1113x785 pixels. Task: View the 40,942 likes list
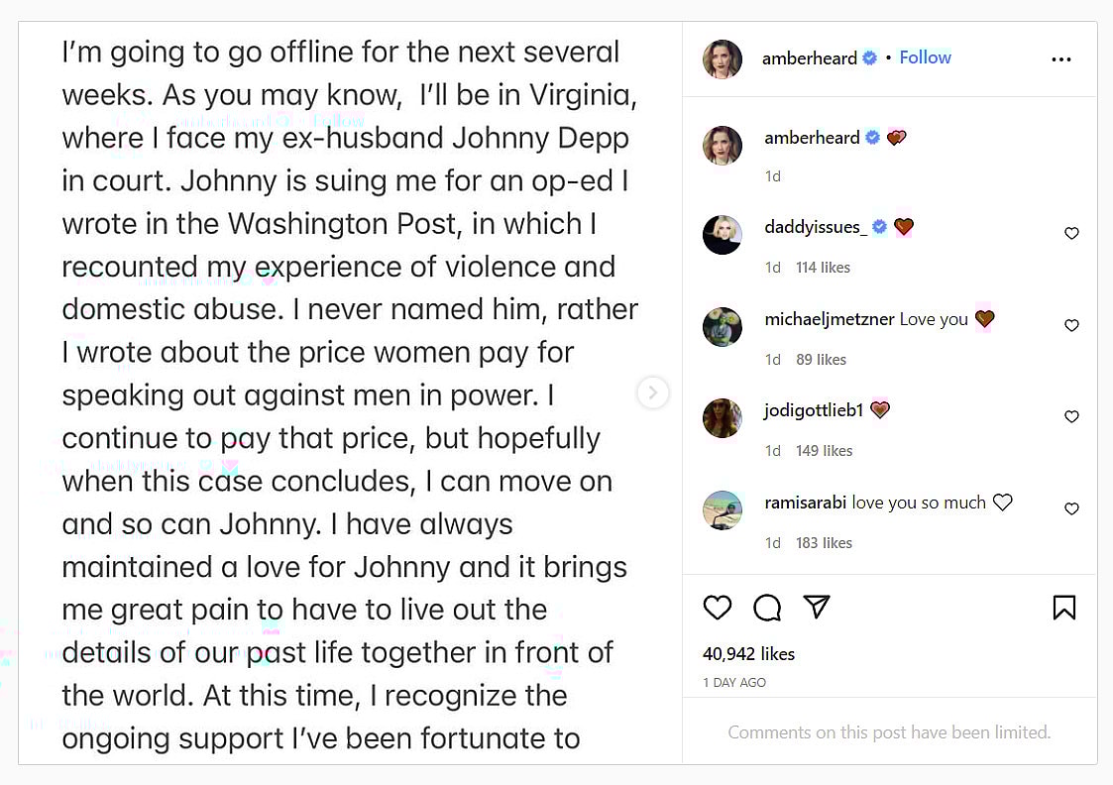click(748, 654)
